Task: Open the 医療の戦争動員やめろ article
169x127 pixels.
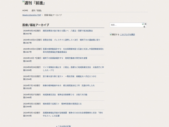Action: click(x=69, y=86)
